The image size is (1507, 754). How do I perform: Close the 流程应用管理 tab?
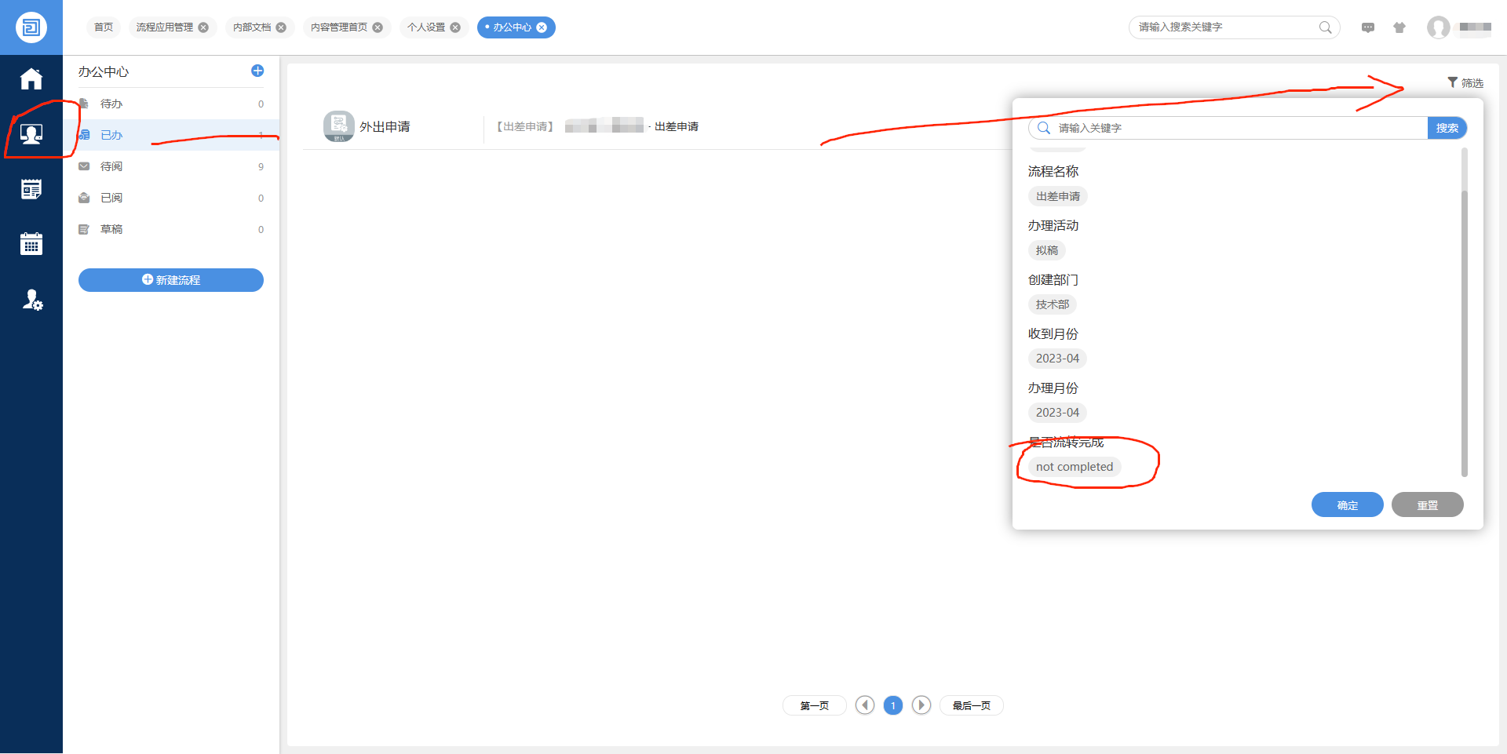203,27
